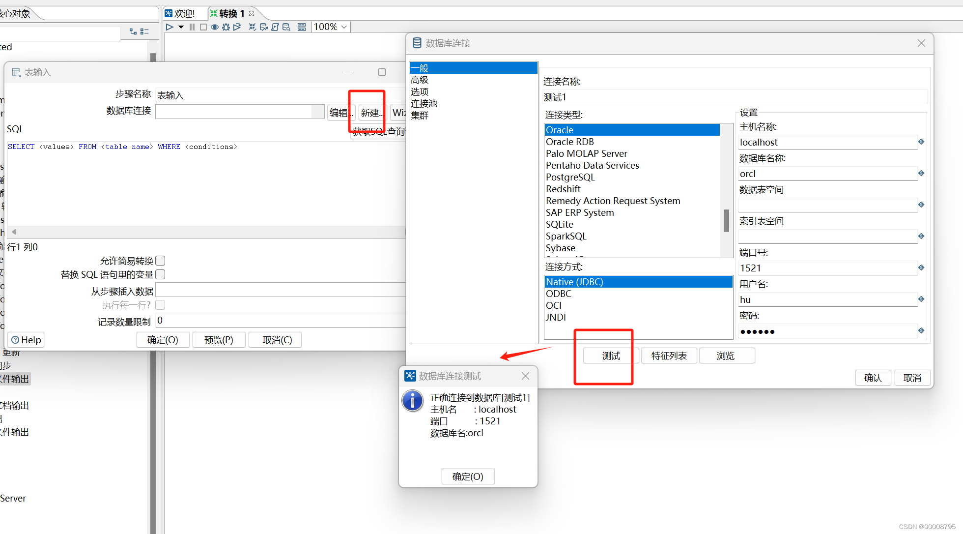This screenshot has width=963, height=534.
Task: Select the 一般 category in 数据库连接
Action: tap(473, 68)
